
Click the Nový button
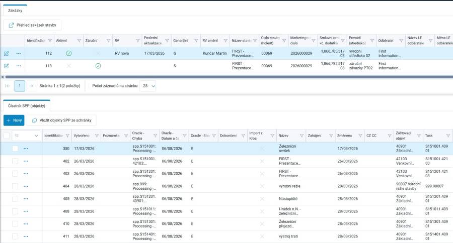point(14,120)
